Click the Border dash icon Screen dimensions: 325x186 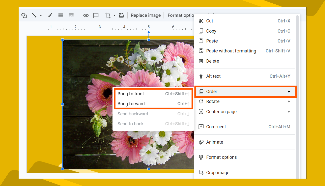[71, 15]
